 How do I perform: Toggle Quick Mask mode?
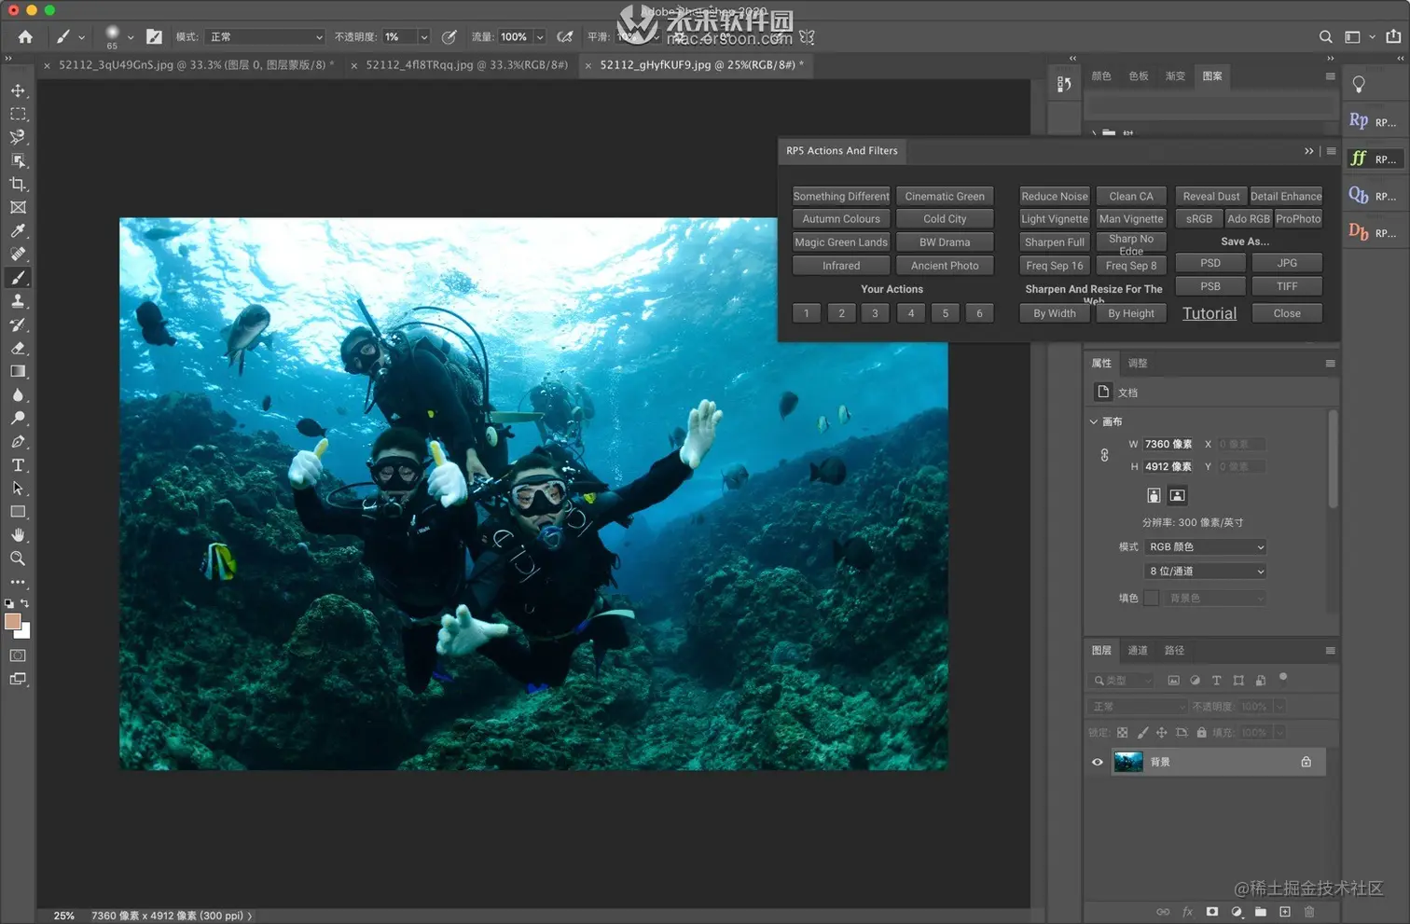[x=18, y=655]
